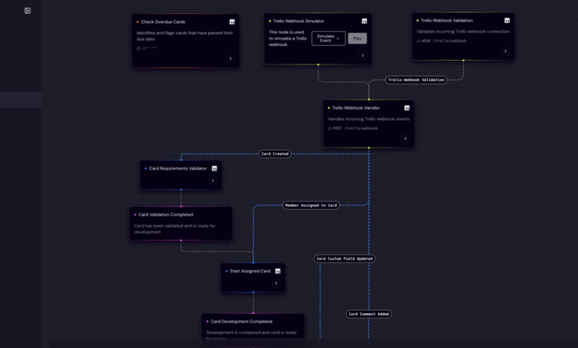Image resolution: width=578 pixels, height=348 pixels.
Task: Open TS file icon on Start Assigned Card
Action: point(278,271)
